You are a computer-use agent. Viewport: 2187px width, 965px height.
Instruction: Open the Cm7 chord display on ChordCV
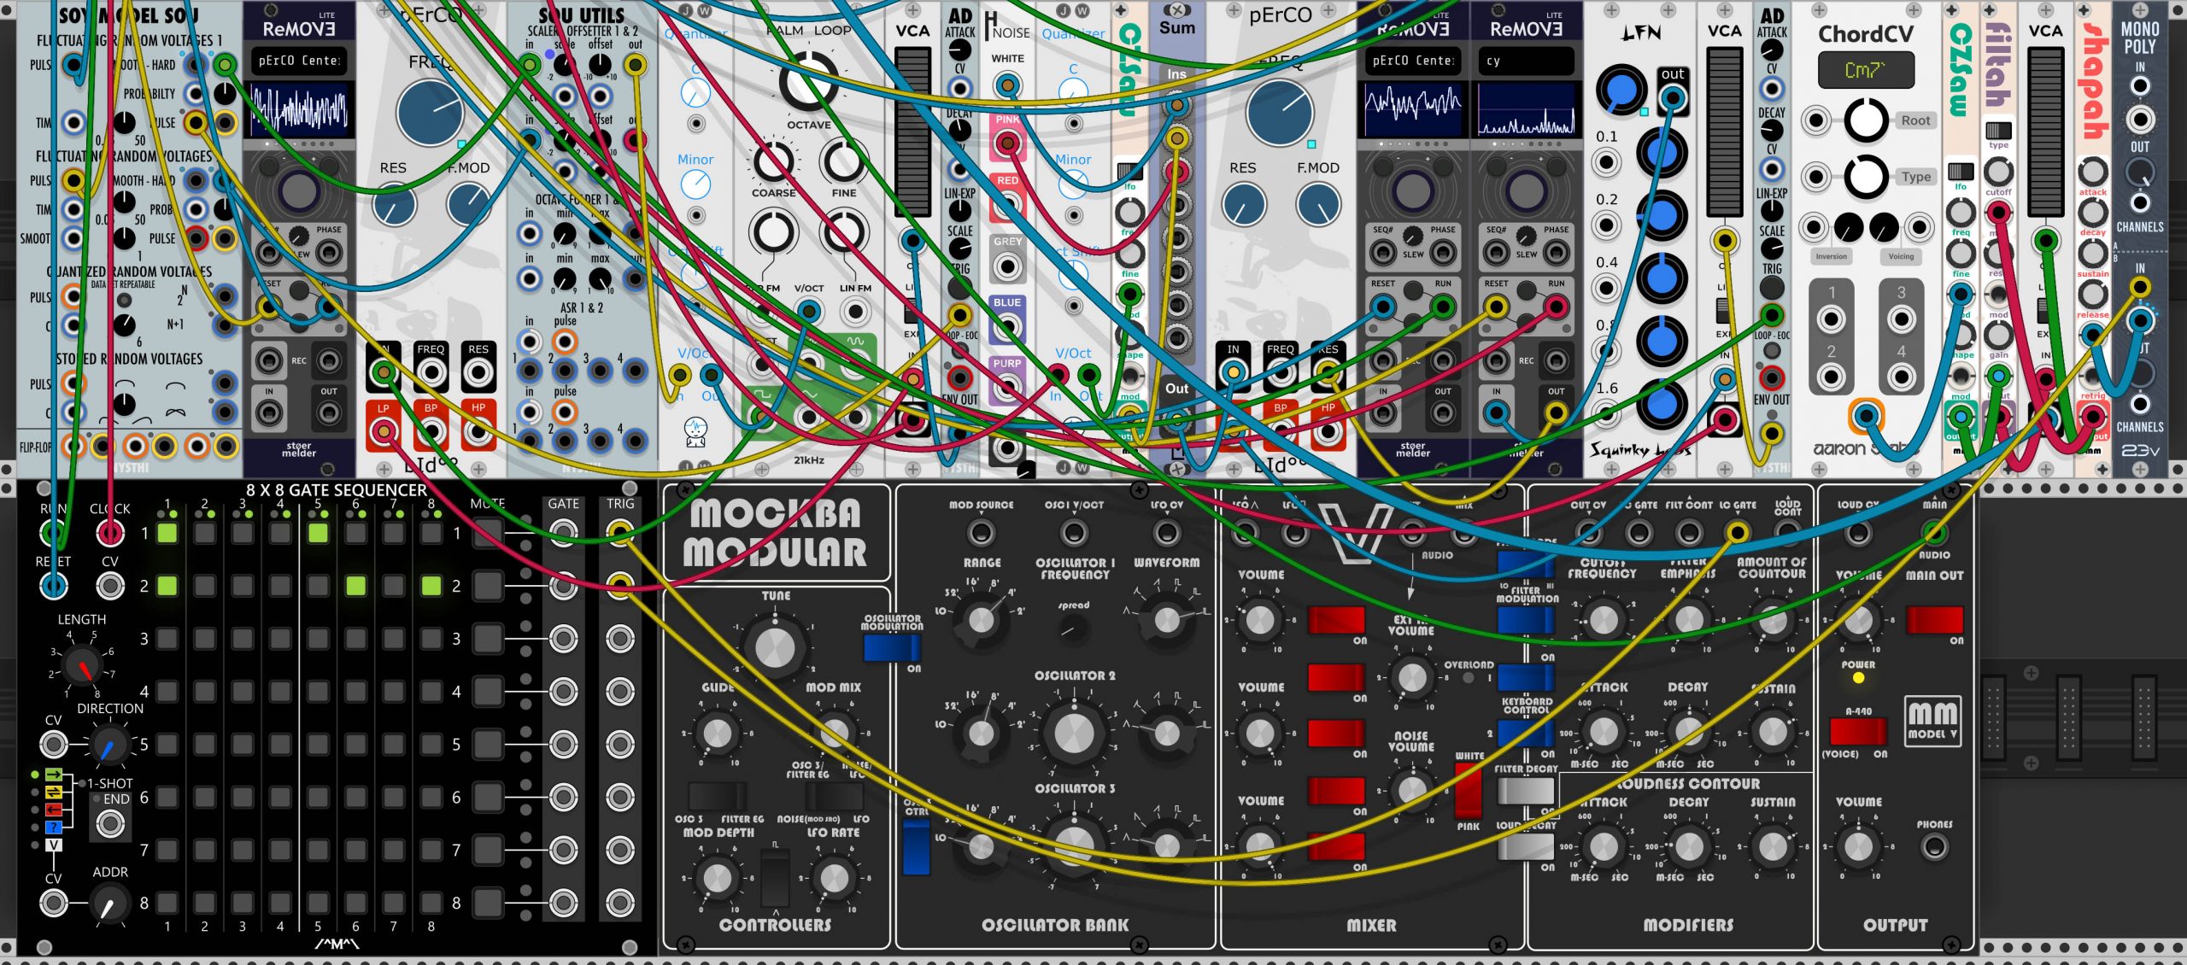tap(1866, 71)
